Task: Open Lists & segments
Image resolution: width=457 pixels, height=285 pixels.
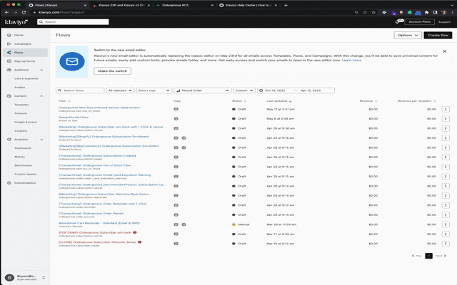Action: click(x=26, y=79)
